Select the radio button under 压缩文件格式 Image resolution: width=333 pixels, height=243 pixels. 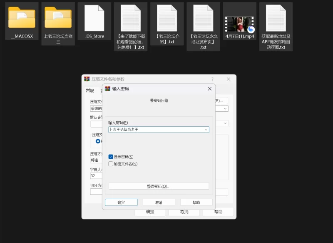click(98, 141)
